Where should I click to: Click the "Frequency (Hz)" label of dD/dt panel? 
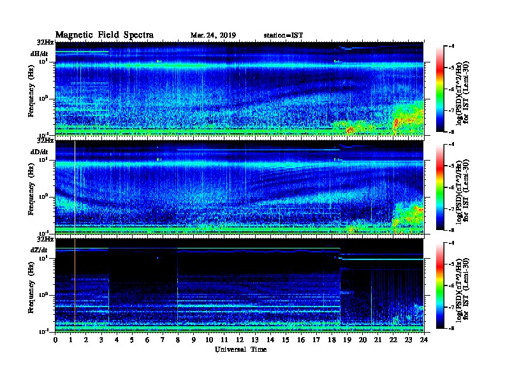point(31,189)
